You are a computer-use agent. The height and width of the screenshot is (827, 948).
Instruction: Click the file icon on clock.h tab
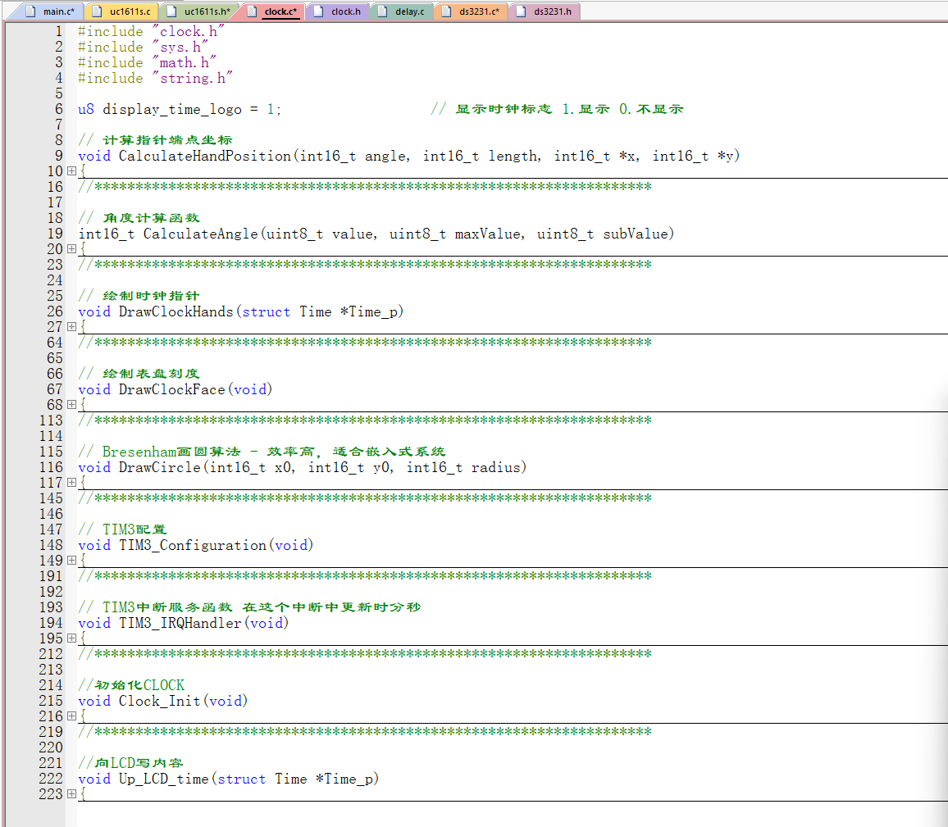pyautogui.click(x=319, y=11)
